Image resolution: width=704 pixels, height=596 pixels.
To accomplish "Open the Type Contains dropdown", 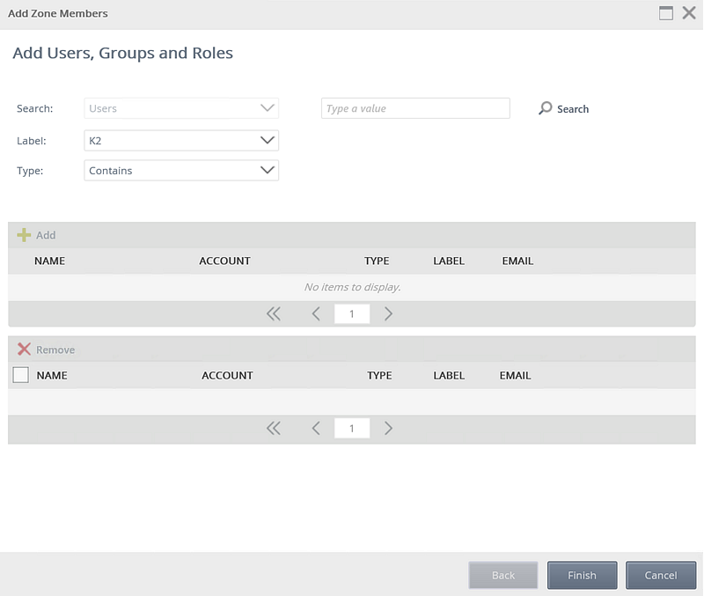I will [x=181, y=171].
